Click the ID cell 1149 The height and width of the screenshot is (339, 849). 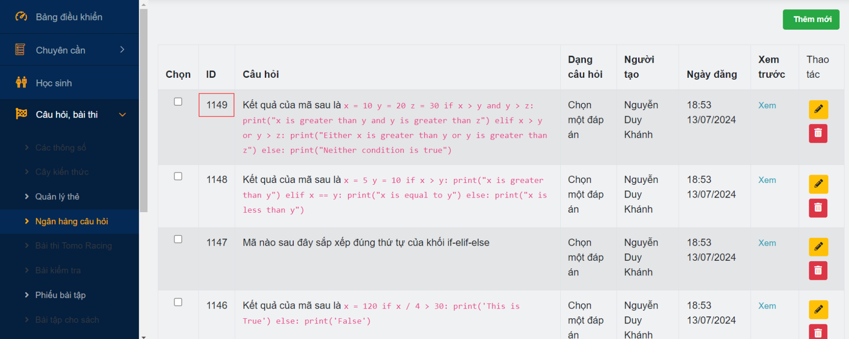[x=217, y=105]
